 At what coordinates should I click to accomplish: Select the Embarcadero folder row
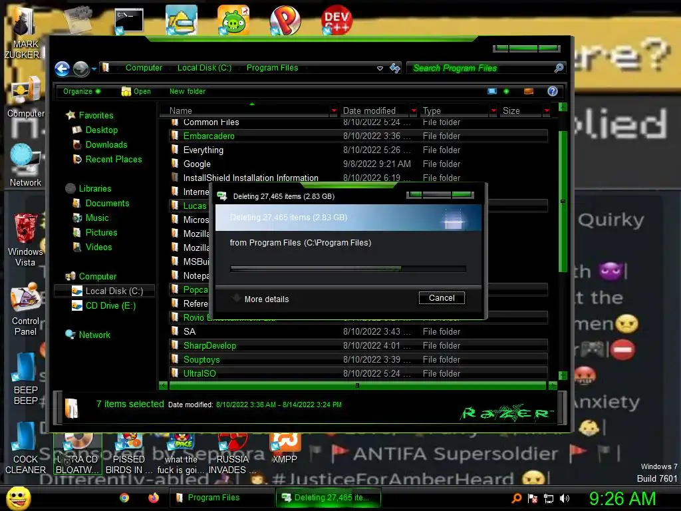pos(358,136)
